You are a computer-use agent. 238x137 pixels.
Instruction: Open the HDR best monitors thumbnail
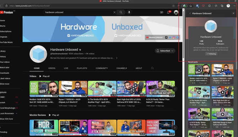tap(44, 128)
